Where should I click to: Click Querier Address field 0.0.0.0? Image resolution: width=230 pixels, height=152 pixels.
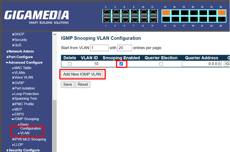click(202, 64)
